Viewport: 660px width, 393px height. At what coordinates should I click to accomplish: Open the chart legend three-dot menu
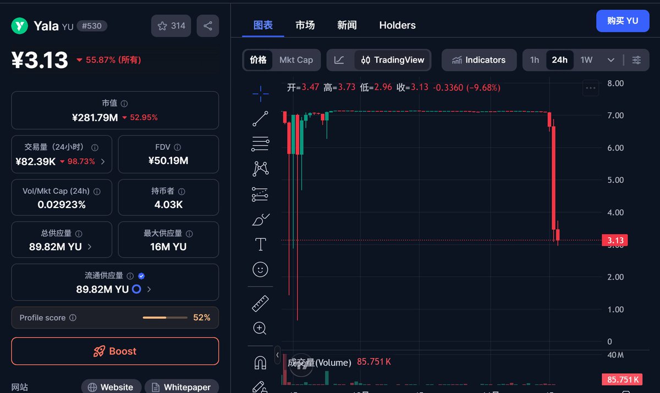591,88
